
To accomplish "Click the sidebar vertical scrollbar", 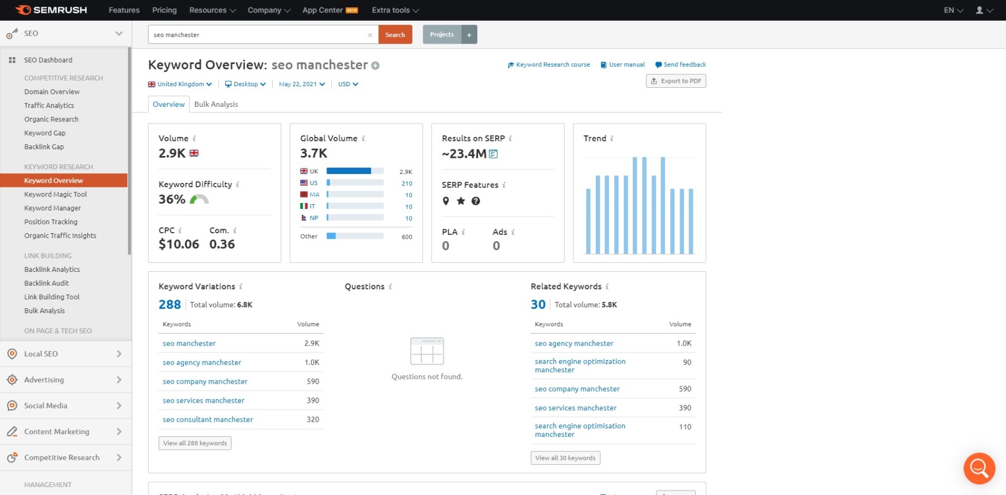I will pos(130,151).
